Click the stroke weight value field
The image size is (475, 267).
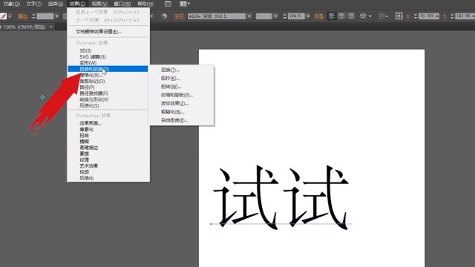point(45,16)
